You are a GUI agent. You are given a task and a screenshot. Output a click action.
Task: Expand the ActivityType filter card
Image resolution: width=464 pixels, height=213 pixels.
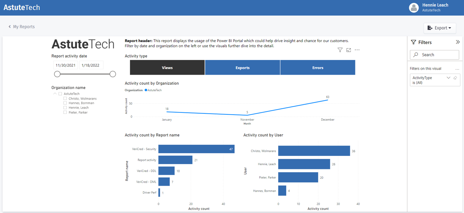pyautogui.click(x=448, y=78)
